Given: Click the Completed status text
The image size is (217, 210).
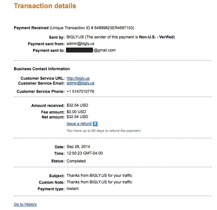Looking at the screenshot, I should click(76, 161).
